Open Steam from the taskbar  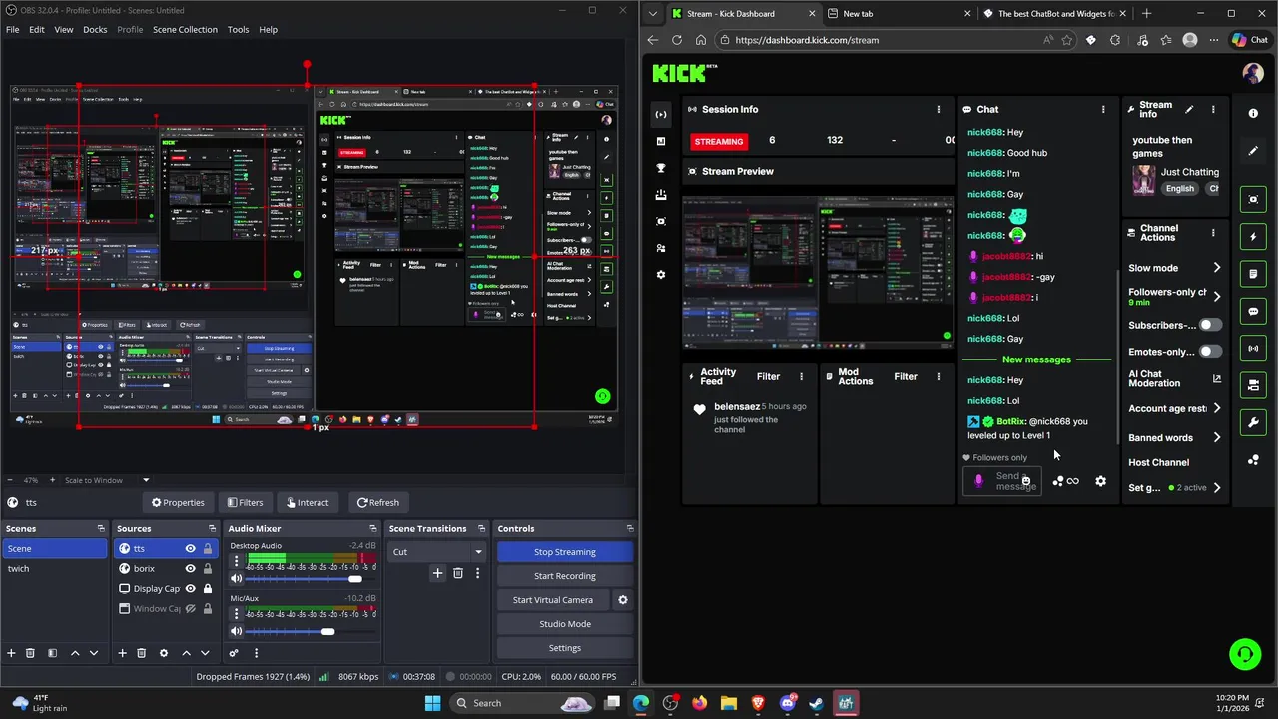[x=816, y=703]
